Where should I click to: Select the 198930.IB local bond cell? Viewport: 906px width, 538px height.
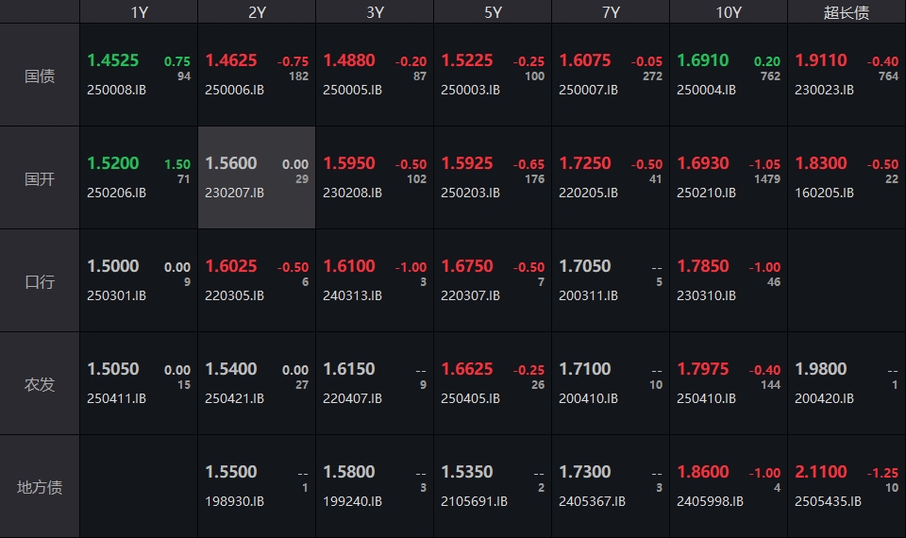click(x=257, y=487)
